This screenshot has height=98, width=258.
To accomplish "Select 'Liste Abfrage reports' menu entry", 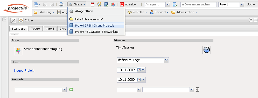I will [96, 19].
